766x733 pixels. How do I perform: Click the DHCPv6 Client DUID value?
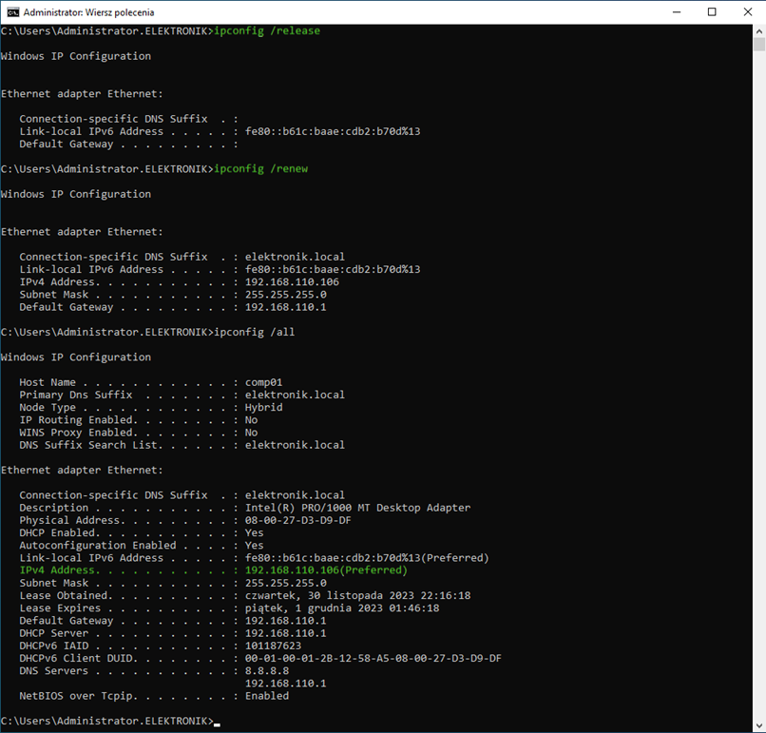[x=373, y=658]
